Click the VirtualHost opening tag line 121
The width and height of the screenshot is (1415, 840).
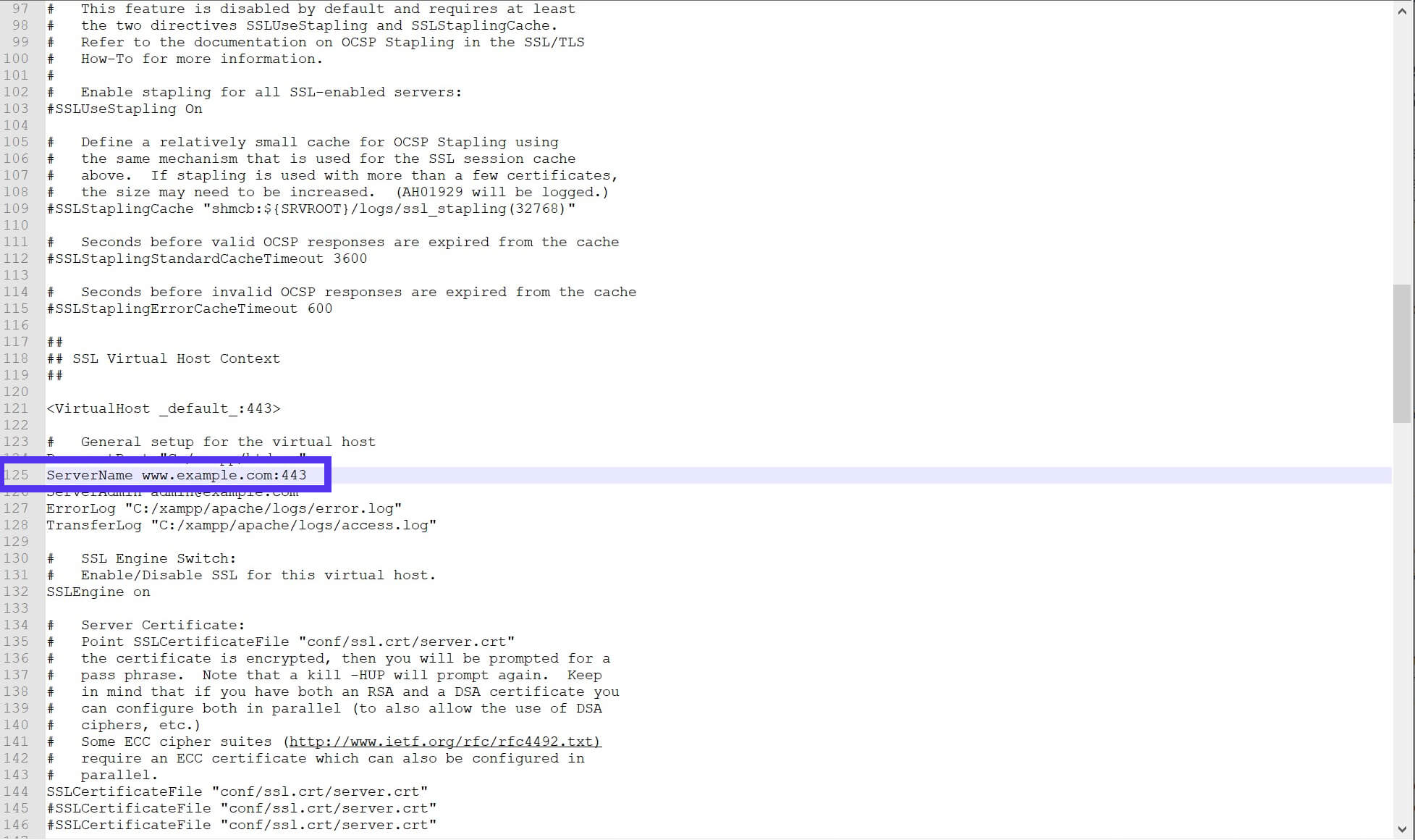click(x=163, y=408)
